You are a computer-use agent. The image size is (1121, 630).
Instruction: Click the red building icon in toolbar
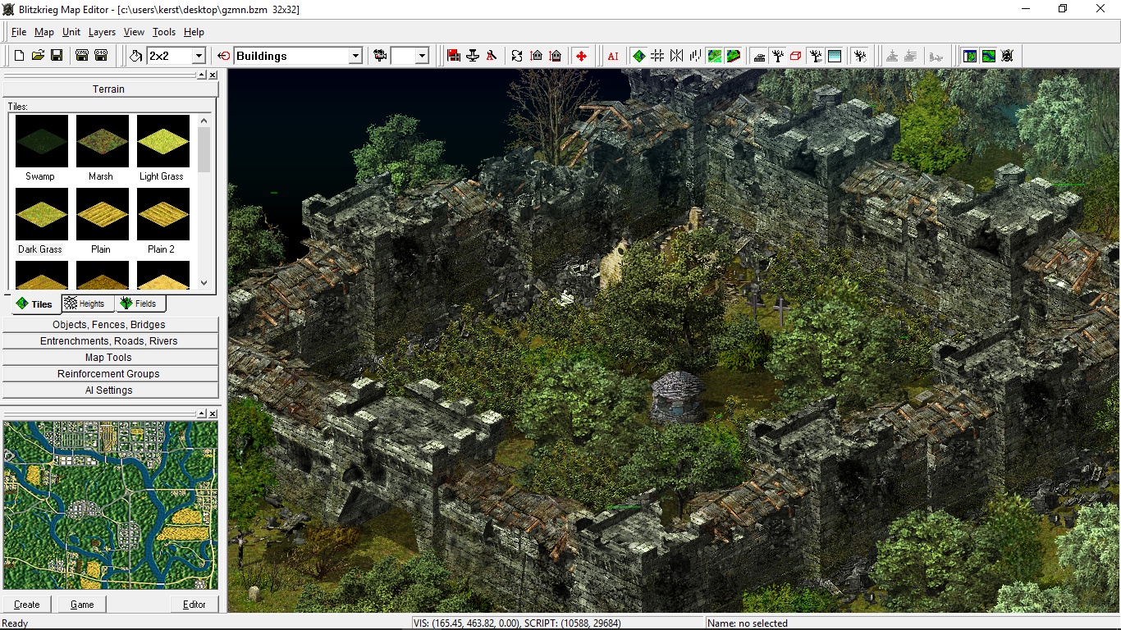[x=454, y=56]
